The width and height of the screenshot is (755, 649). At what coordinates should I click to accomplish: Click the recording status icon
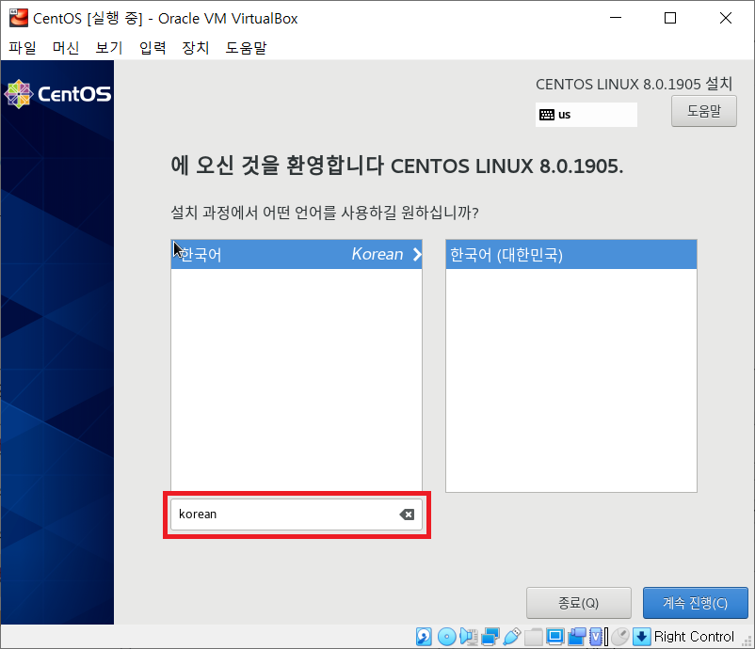tap(576, 637)
